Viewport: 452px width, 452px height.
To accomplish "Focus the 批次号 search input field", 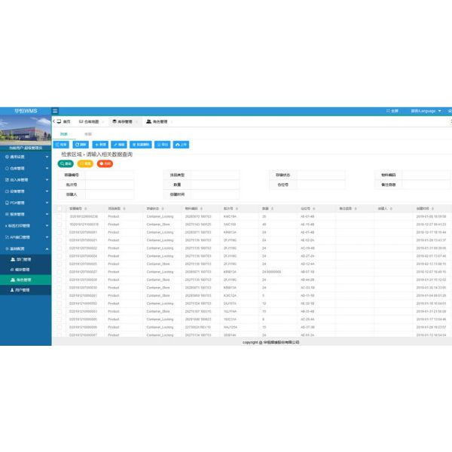I will (109, 185).
